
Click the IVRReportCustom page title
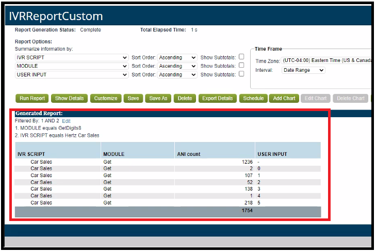pos(56,16)
